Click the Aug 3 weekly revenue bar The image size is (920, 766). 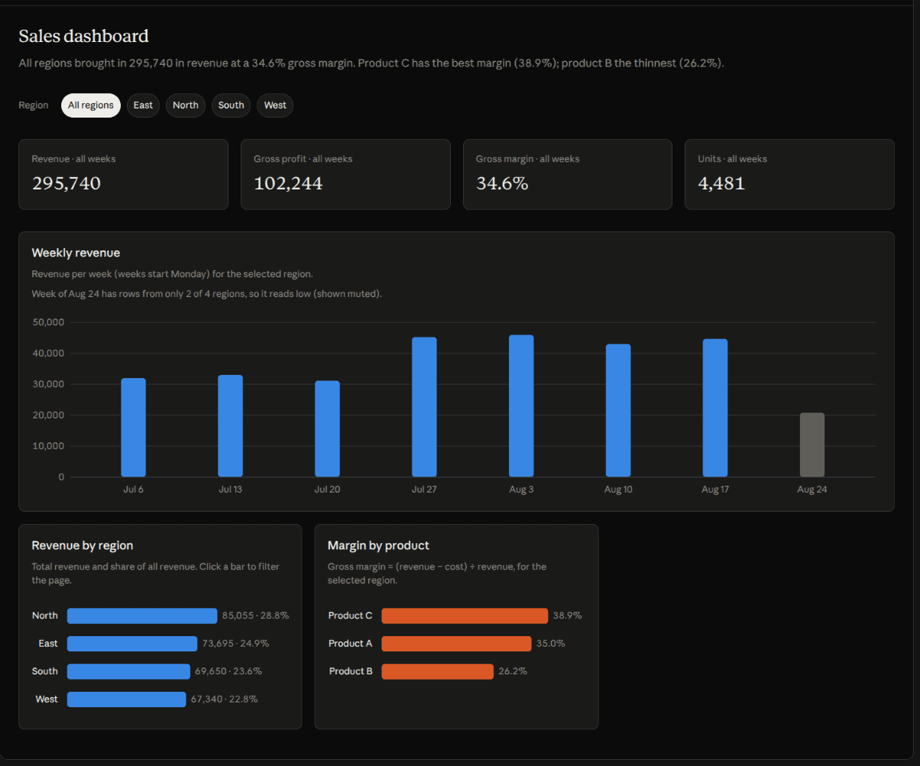521,406
